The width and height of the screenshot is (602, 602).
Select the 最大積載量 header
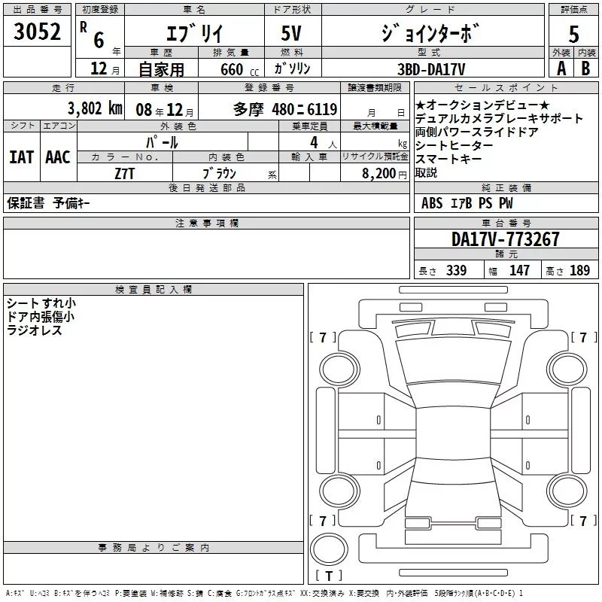point(375,126)
